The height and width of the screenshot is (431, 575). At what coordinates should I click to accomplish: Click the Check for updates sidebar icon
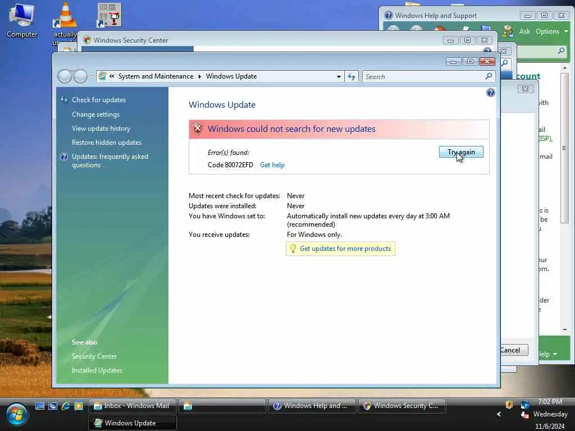coord(64,99)
